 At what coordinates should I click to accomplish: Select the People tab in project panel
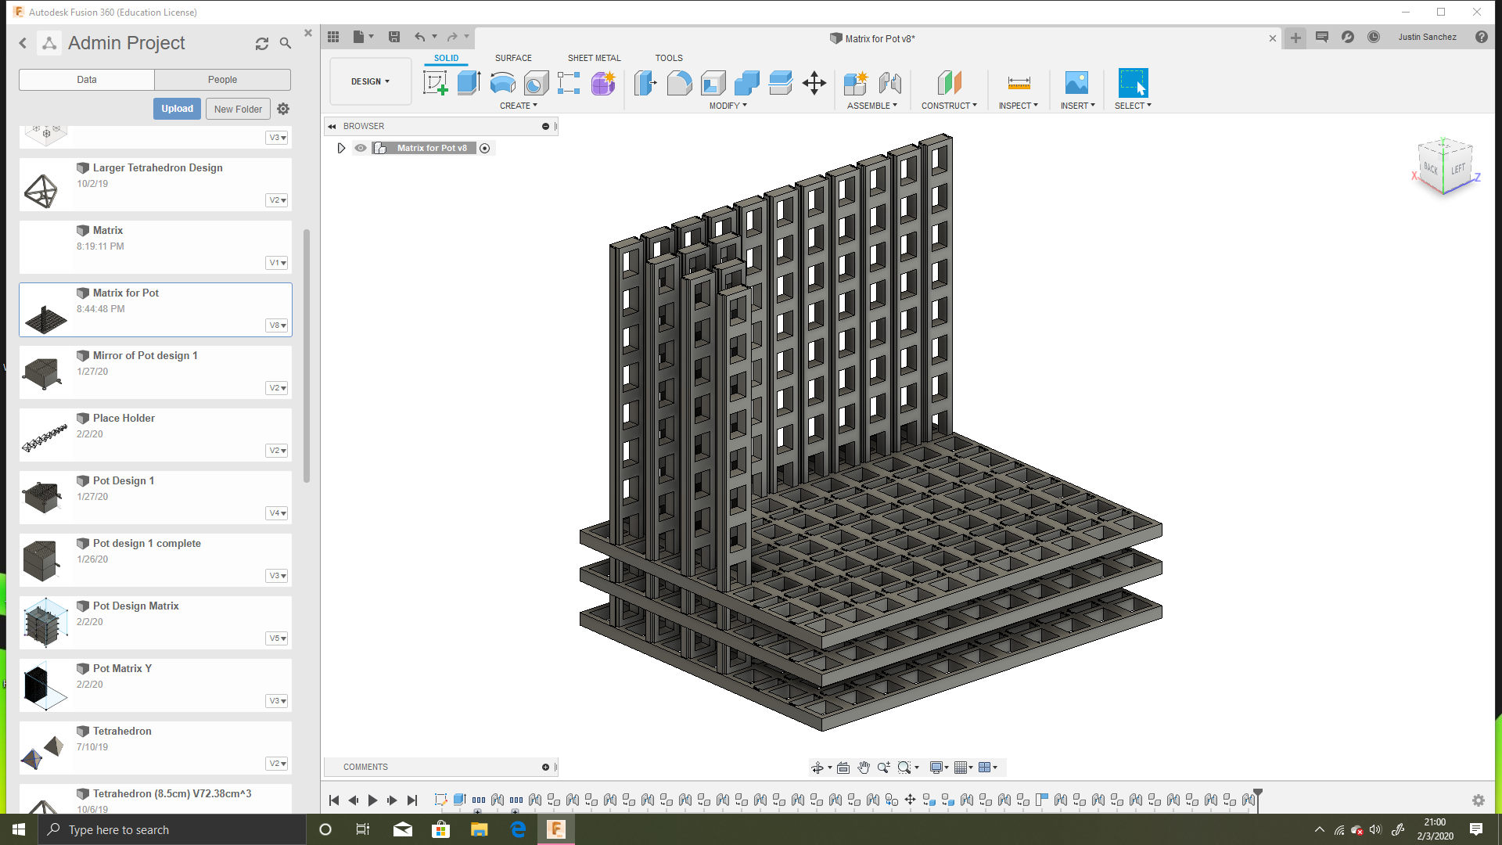[x=223, y=80]
